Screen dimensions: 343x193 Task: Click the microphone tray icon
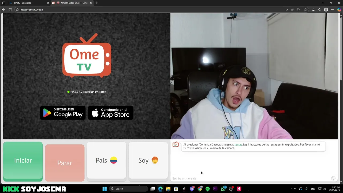[306, 189]
